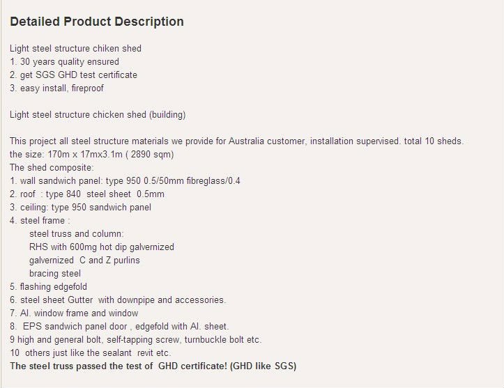504x388 pixels.
Task: Click the Australia customer project sentence
Action: click(236, 141)
